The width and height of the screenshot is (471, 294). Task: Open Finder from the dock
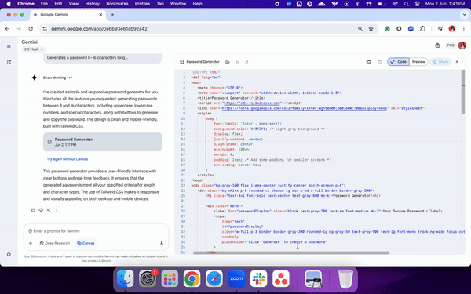click(x=126, y=278)
